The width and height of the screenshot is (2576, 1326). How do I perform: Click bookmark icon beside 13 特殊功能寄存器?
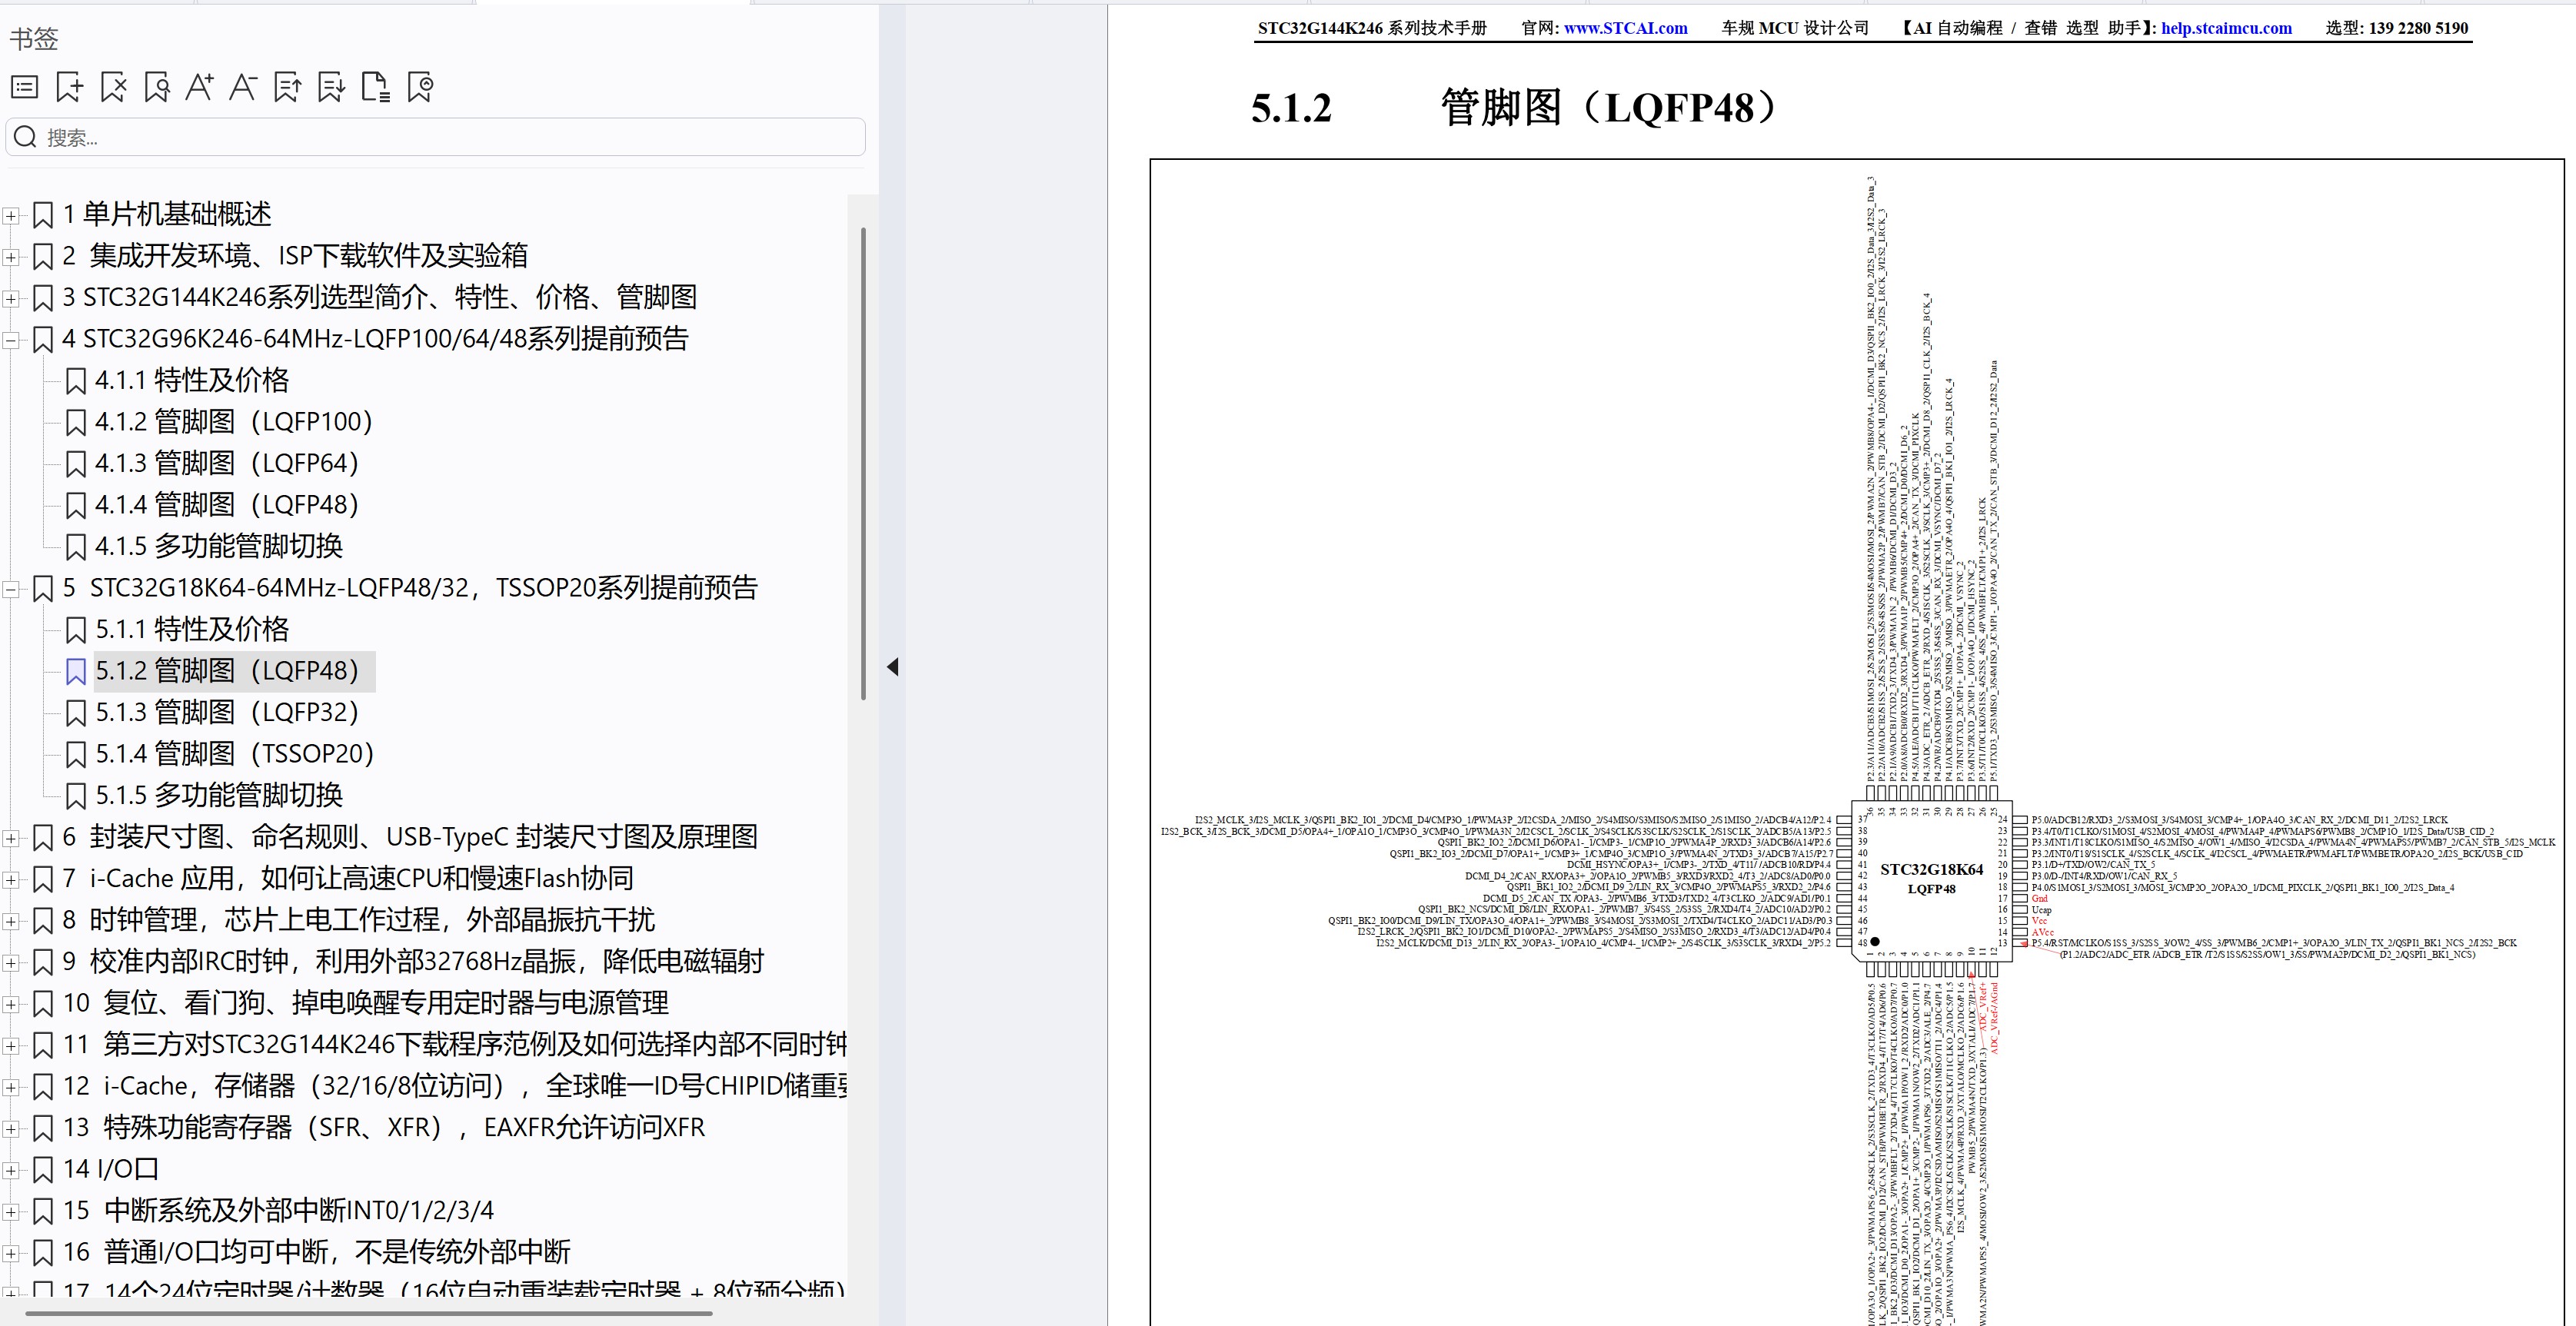coord(43,1128)
